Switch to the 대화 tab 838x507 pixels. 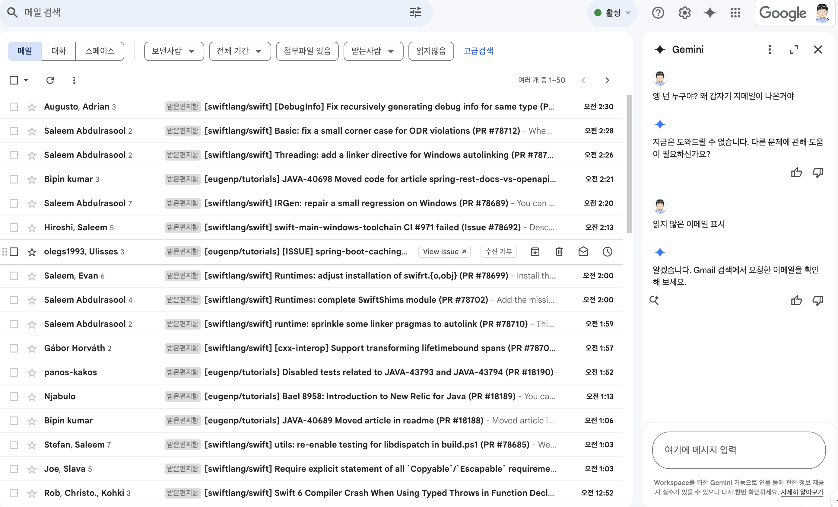tap(59, 51)
